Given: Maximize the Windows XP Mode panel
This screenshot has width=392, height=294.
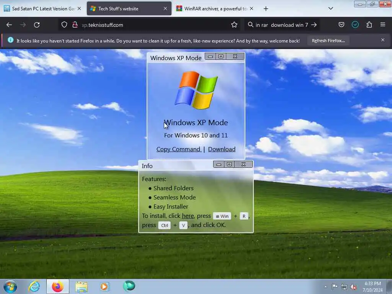Looking at the screenshot, I should point(221,57).
